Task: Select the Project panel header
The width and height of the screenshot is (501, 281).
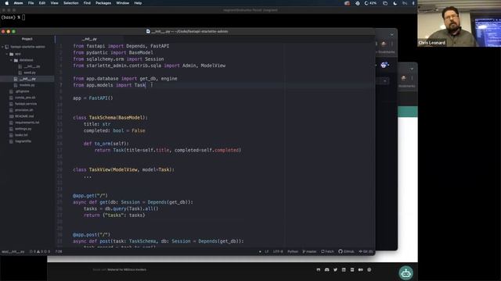Action: point(27,39)
